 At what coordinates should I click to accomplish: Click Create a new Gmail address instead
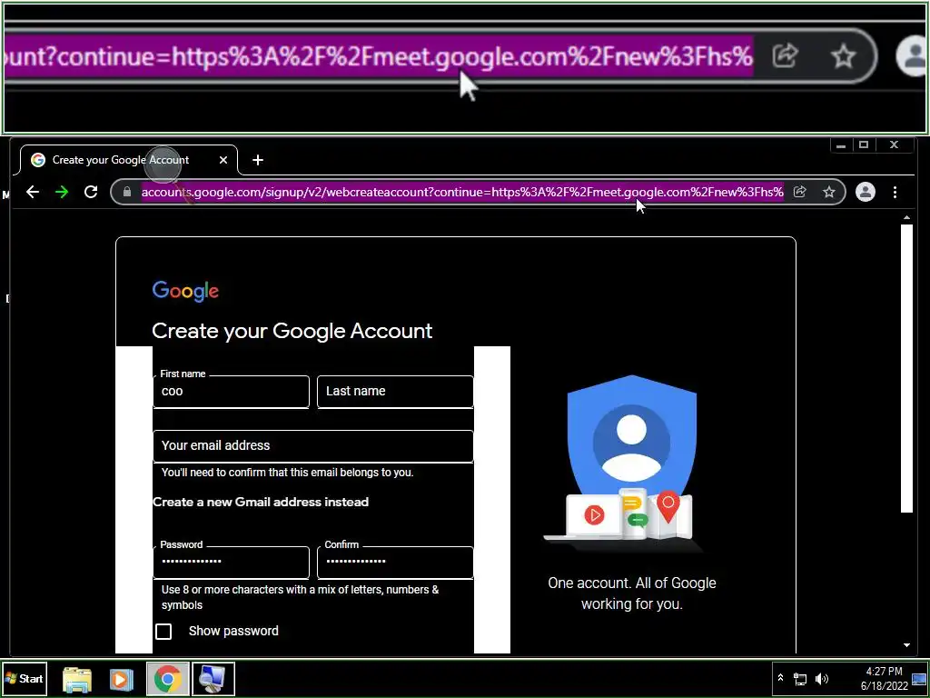pyautogui.click(x=261, y=502)
